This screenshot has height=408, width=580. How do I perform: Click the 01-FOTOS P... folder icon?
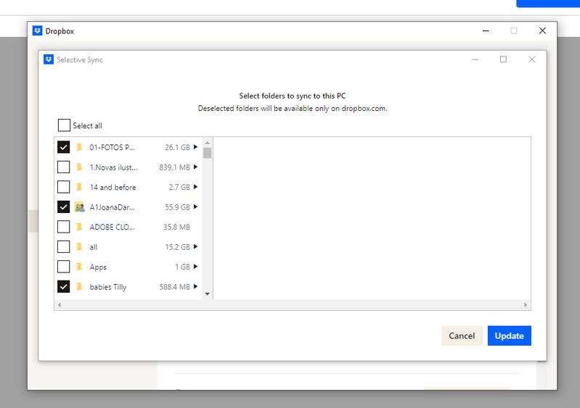coord(79,147)
